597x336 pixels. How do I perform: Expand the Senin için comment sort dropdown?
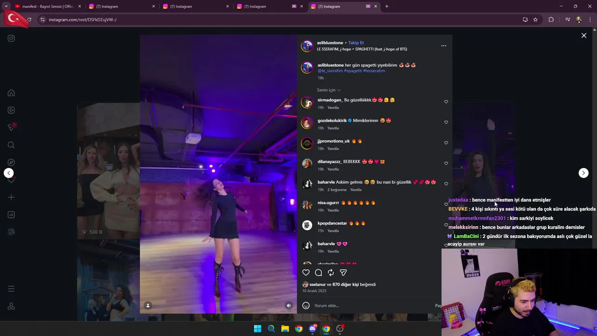[329, 90]
